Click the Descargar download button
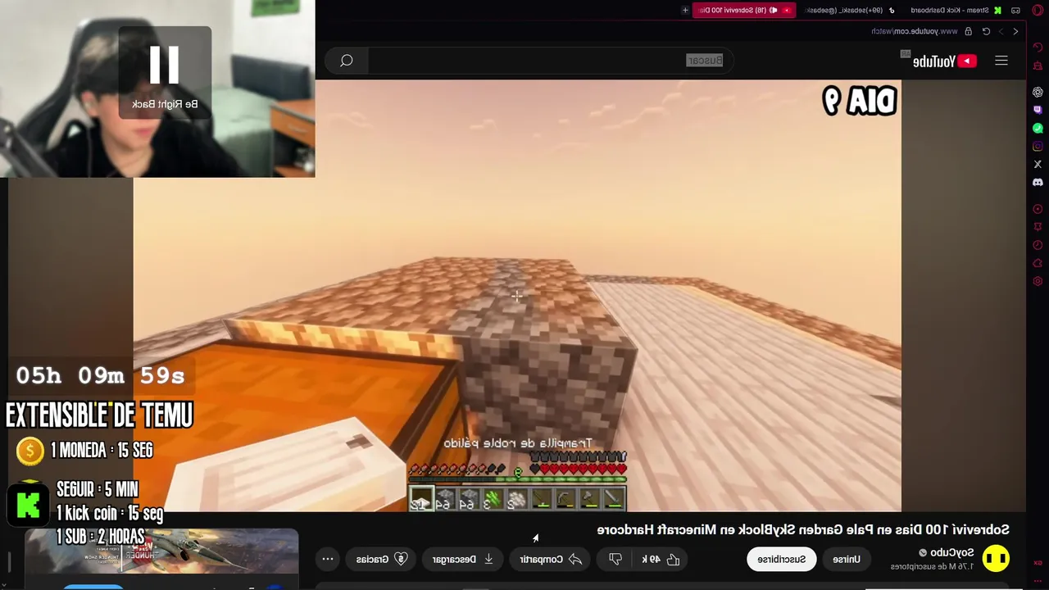 click(465, 559)
